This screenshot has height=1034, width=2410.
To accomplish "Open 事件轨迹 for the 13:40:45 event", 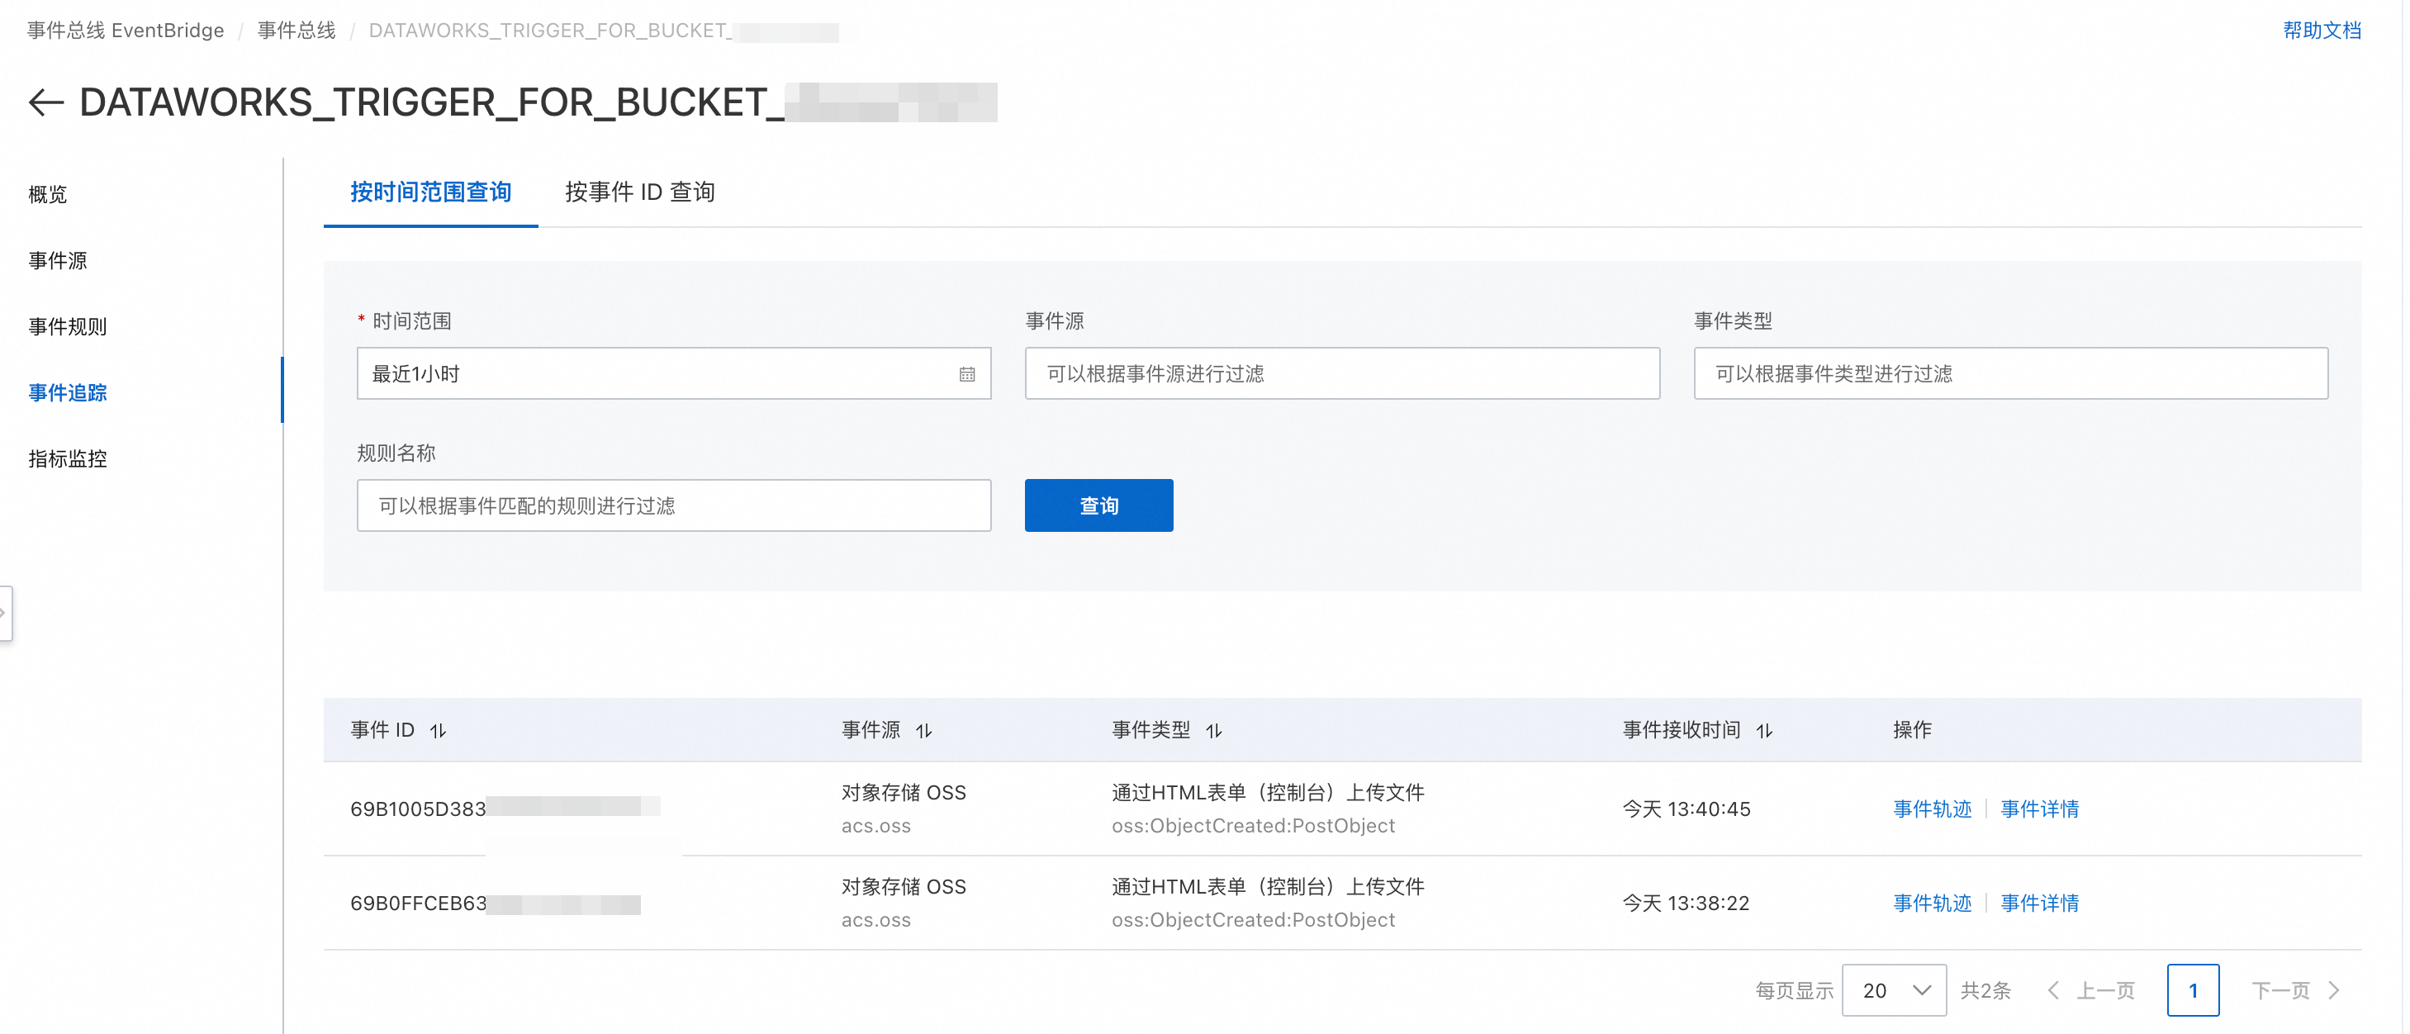I will [x=1931, y=809].
